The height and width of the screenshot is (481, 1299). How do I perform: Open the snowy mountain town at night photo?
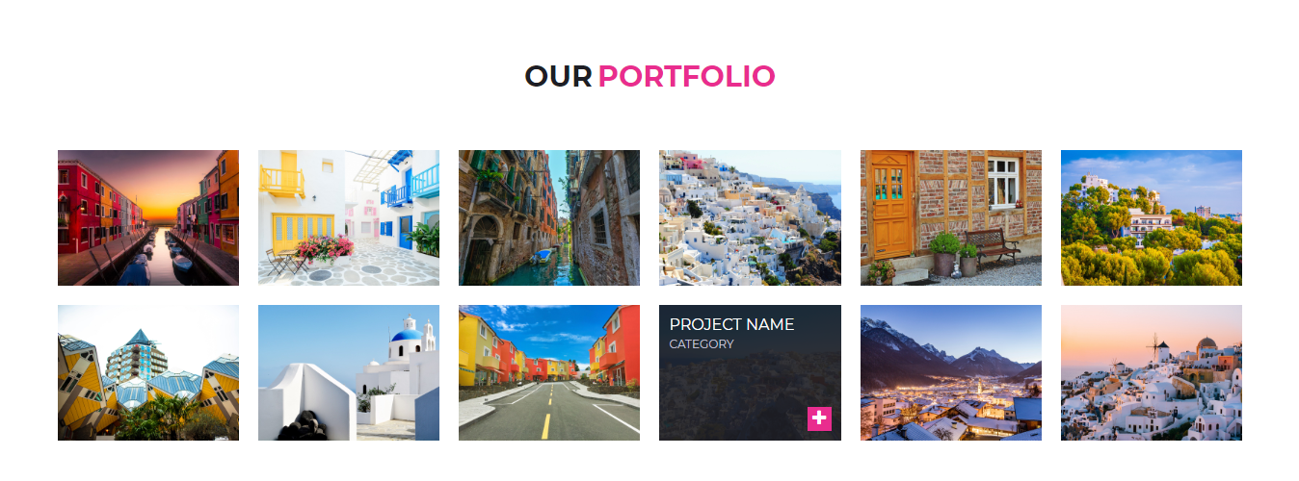[951, 373]
